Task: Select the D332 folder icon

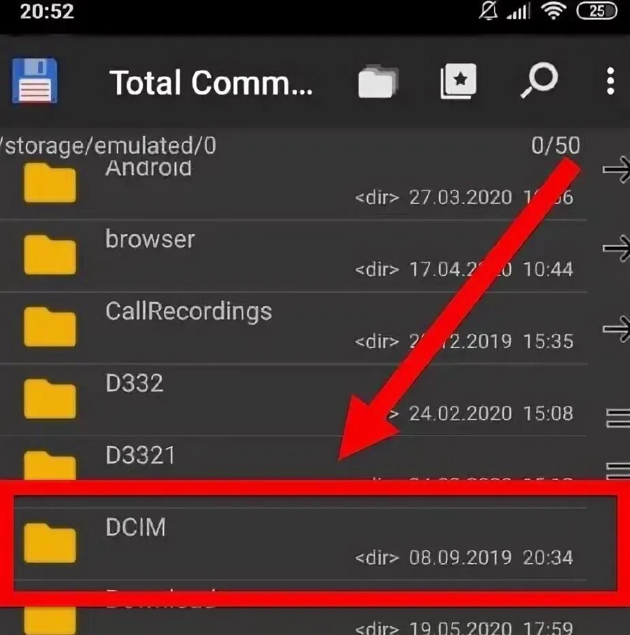Action: pyautogui.click(x=50, y=399)
